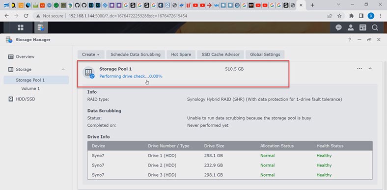The width and height of the screenshot is (387, 190).
Task: Click the 232.9 GB drive size value
Action: coord(214,165)
